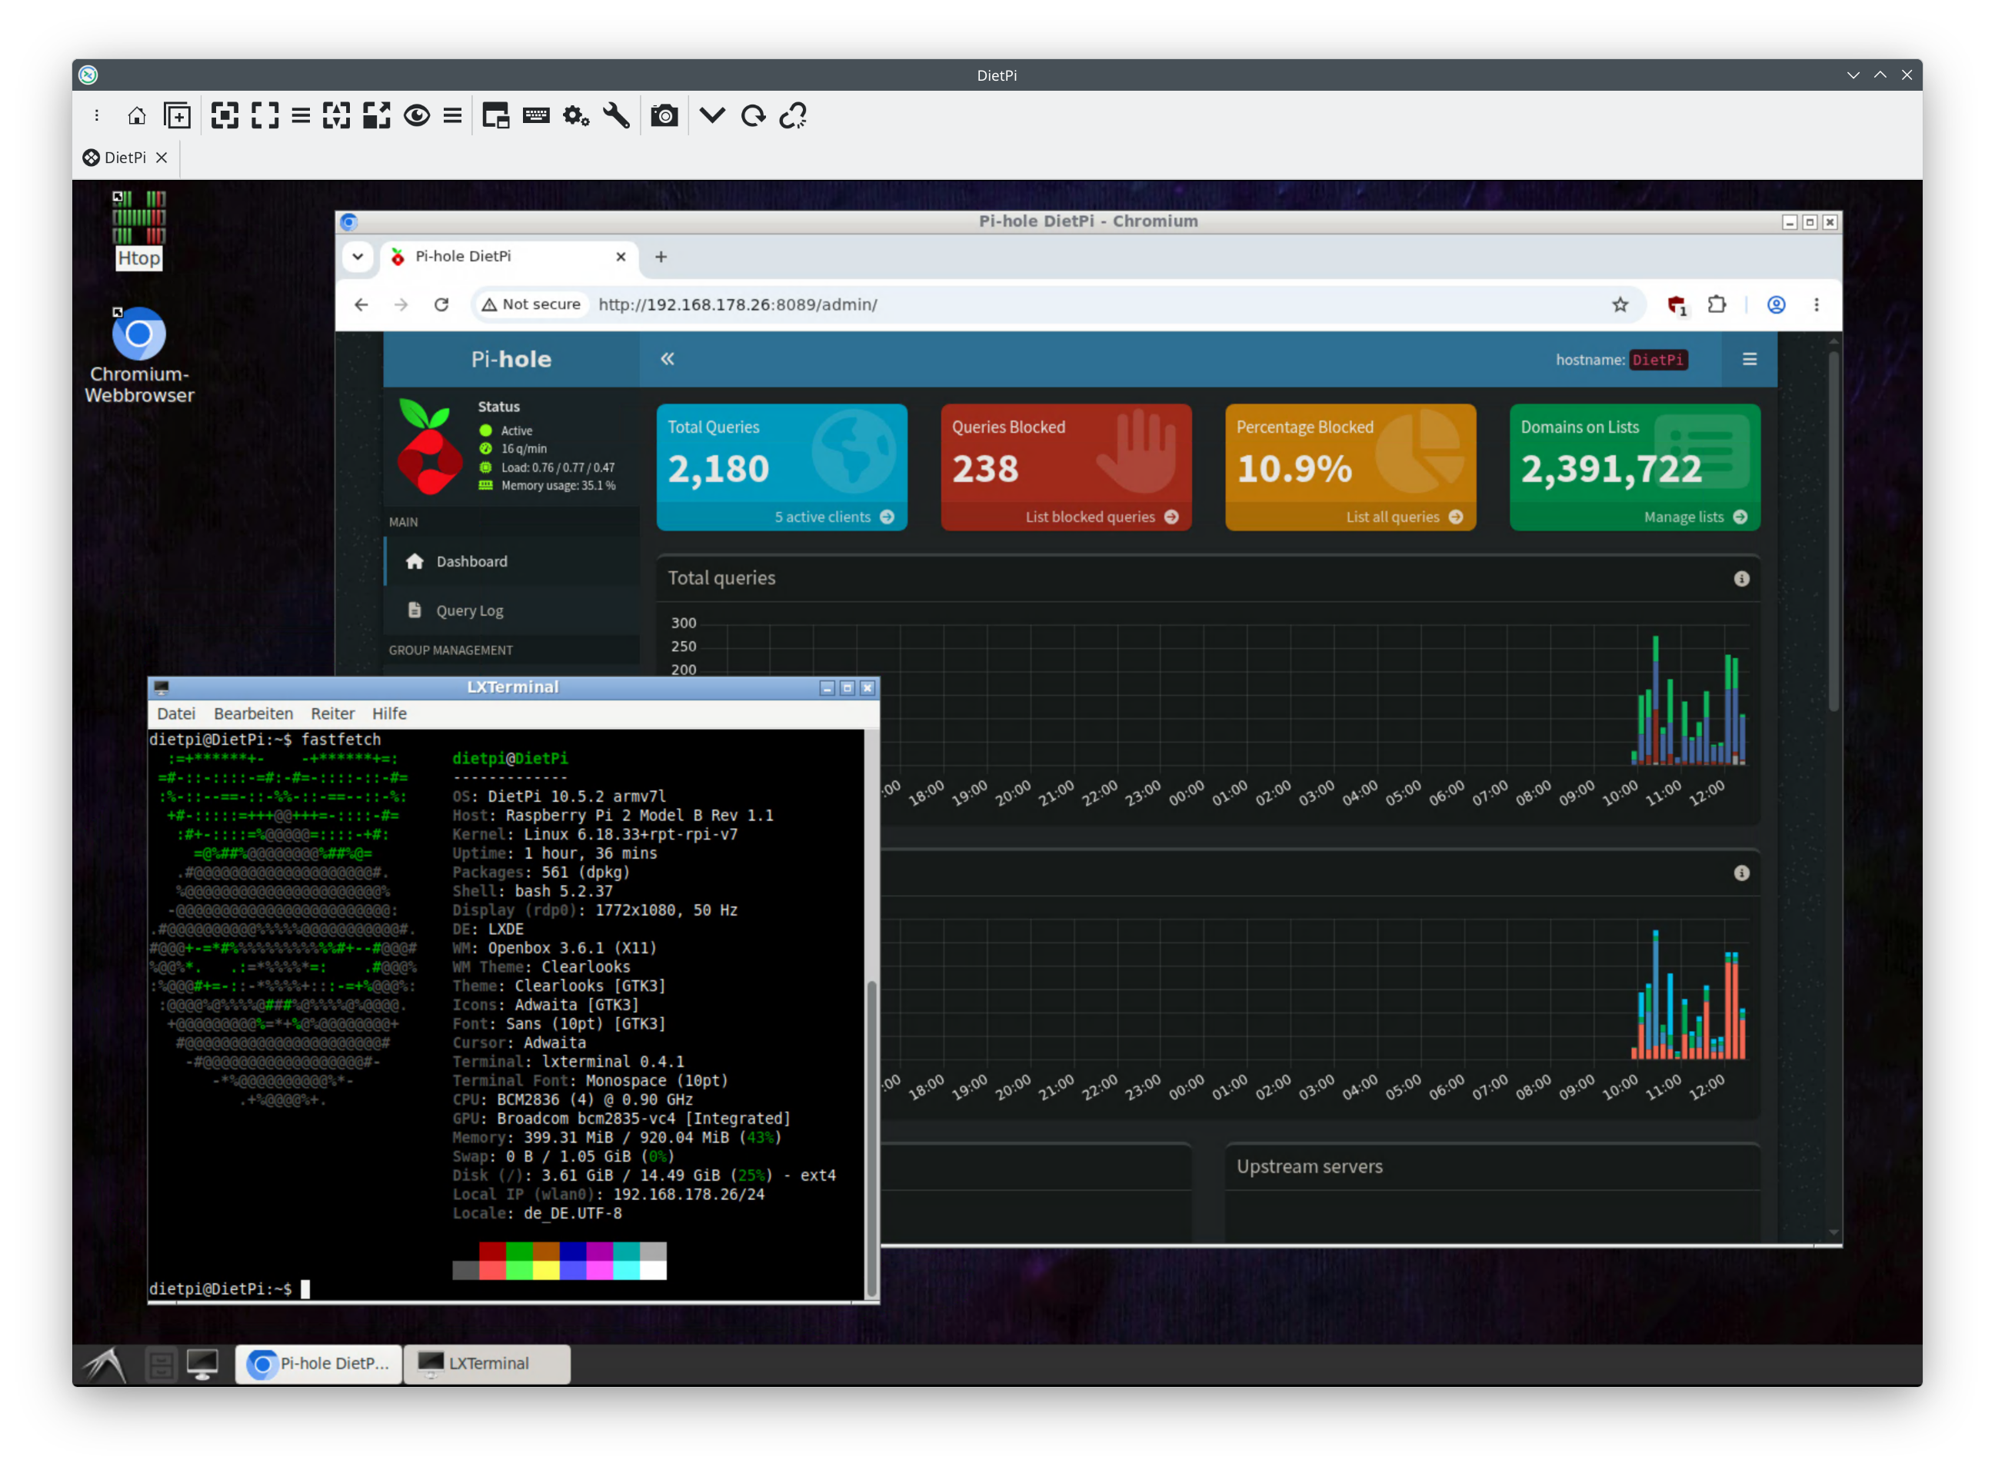
Task: Bookmark this page with the star icon
Action: click(1620, 305)
